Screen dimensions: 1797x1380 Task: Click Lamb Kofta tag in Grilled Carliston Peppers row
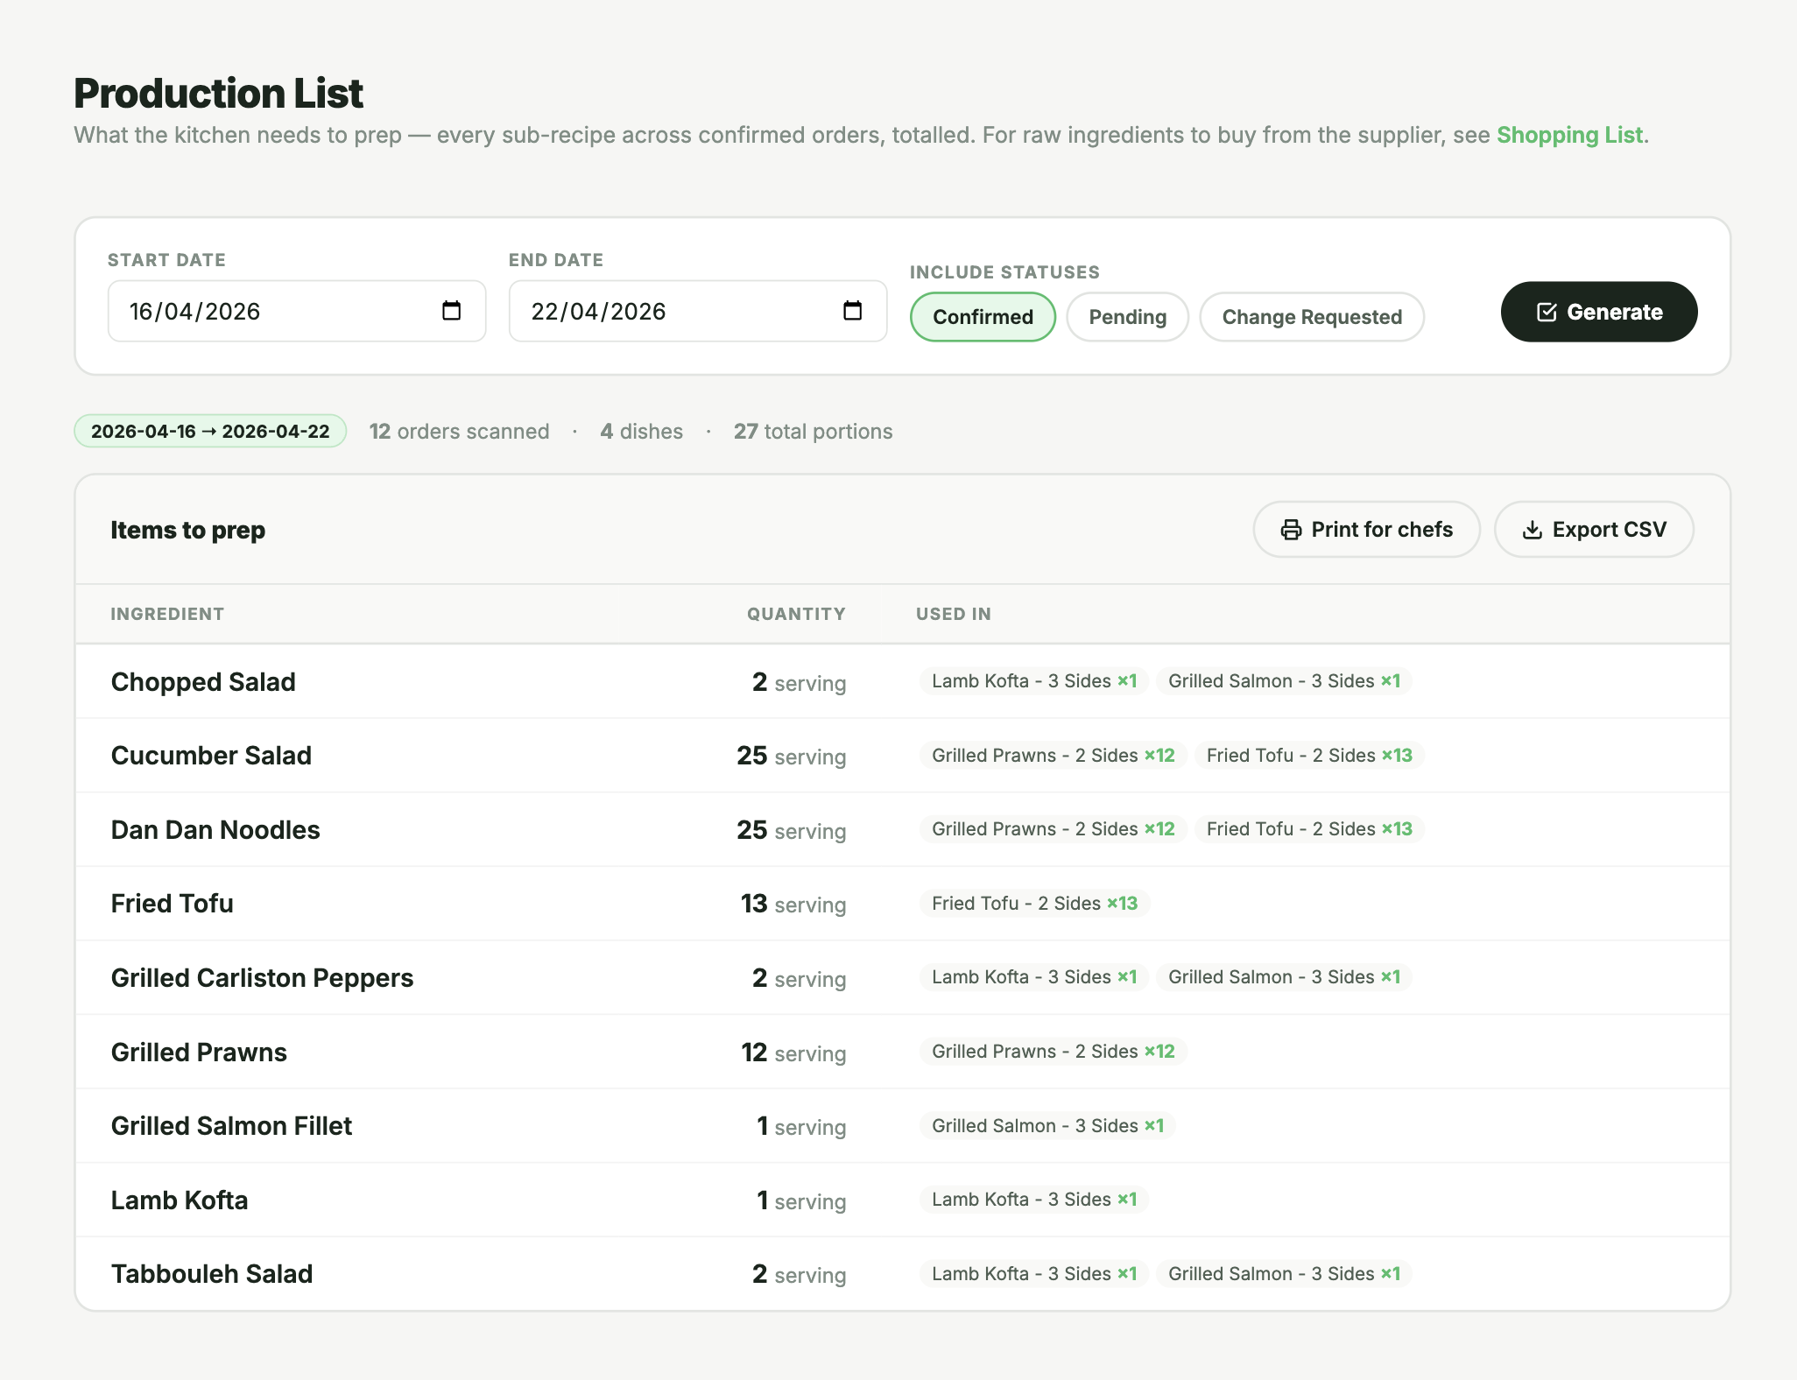pyautogui.click(x=1034, y=977)
